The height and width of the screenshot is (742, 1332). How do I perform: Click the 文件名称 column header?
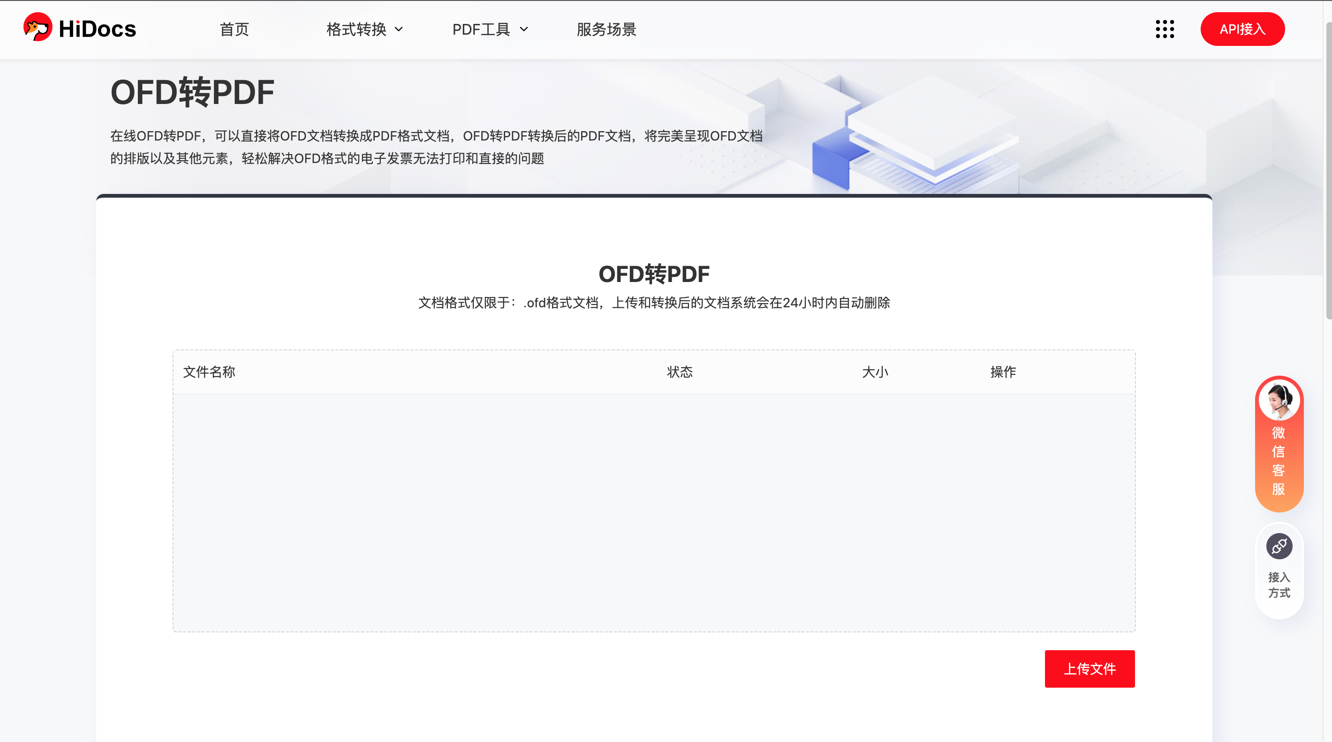(209, 372)
